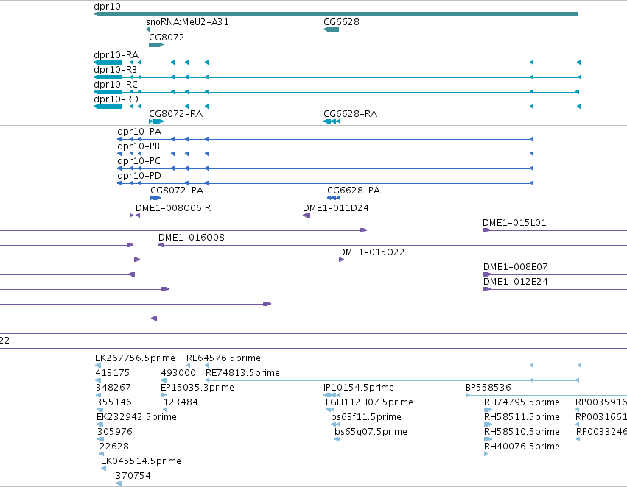The height and width of the screenshot is (487, 627).
Task: Click the DME1-016O08 clone label
Action: [192, 238]
